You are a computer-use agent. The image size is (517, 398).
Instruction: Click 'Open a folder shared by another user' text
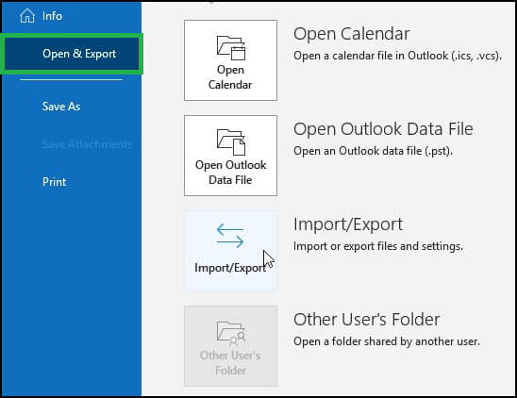click(387, 341)
